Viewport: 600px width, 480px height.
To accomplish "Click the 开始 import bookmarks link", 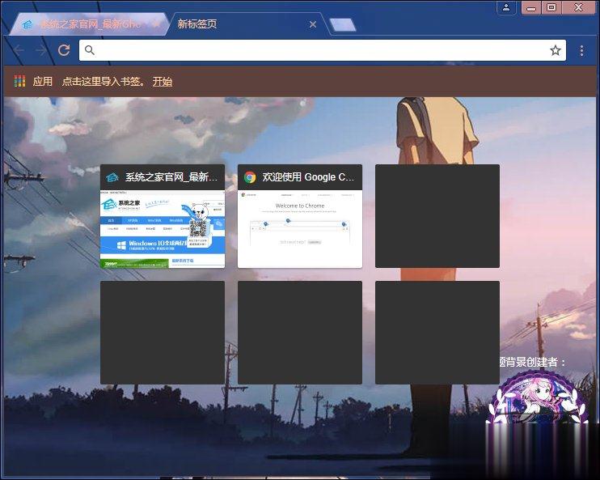I will click(163, 82).
